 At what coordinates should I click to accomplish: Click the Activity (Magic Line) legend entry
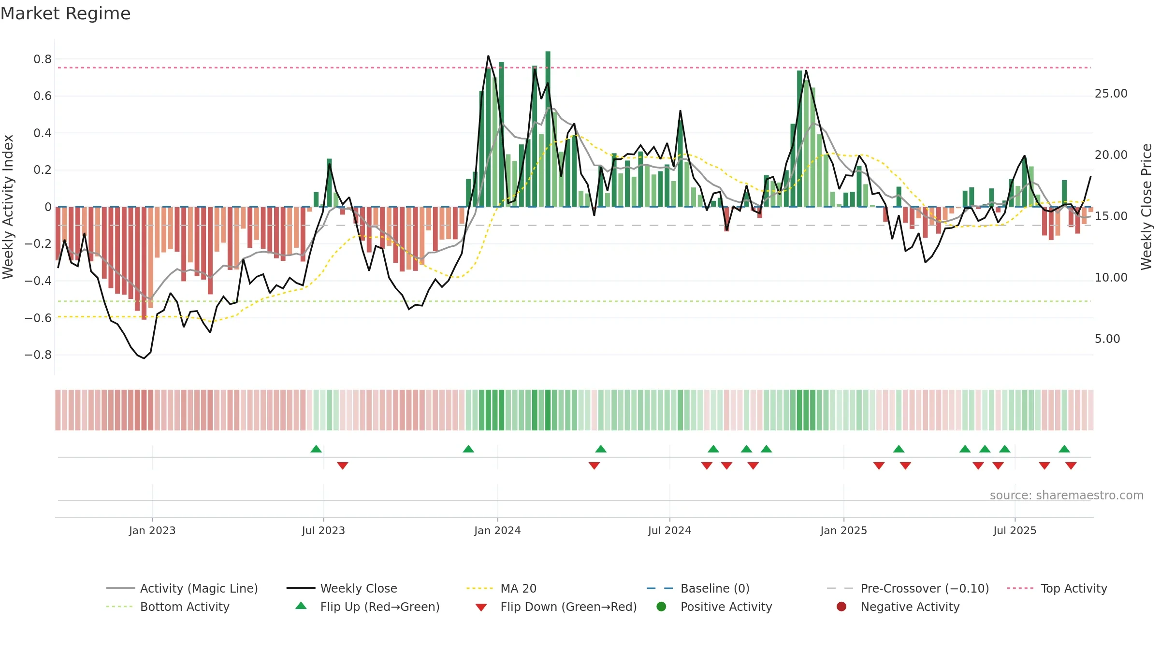pyautogui.click(x=182, y=588)
